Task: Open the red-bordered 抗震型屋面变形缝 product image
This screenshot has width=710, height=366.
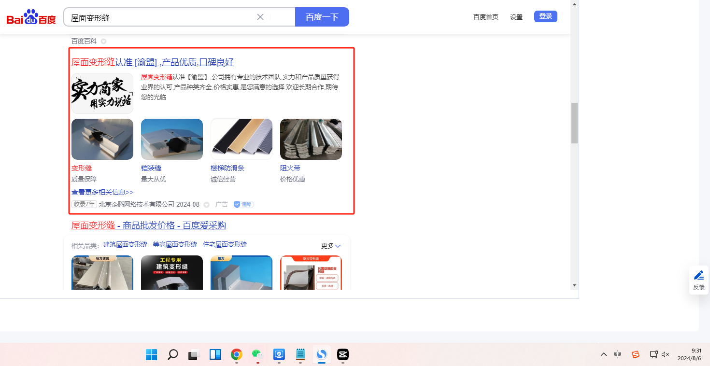Action: click(311, 273)
